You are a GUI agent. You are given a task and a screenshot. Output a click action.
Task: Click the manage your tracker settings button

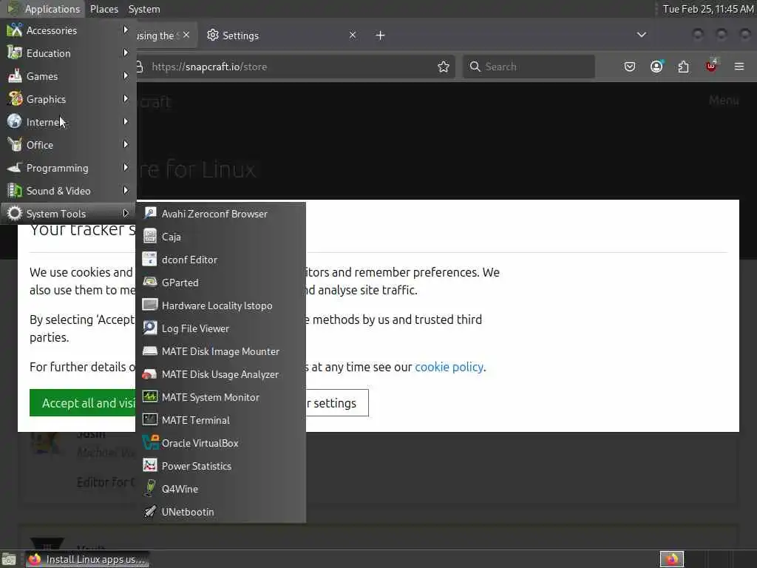[336, 403]
